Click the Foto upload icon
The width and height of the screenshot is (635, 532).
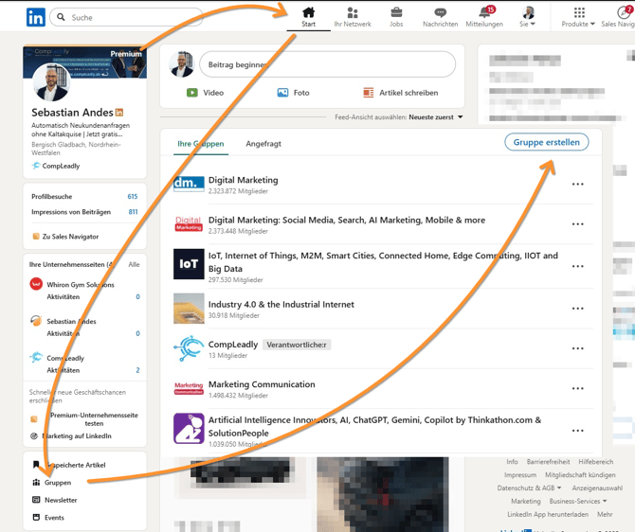click(282, 93)
